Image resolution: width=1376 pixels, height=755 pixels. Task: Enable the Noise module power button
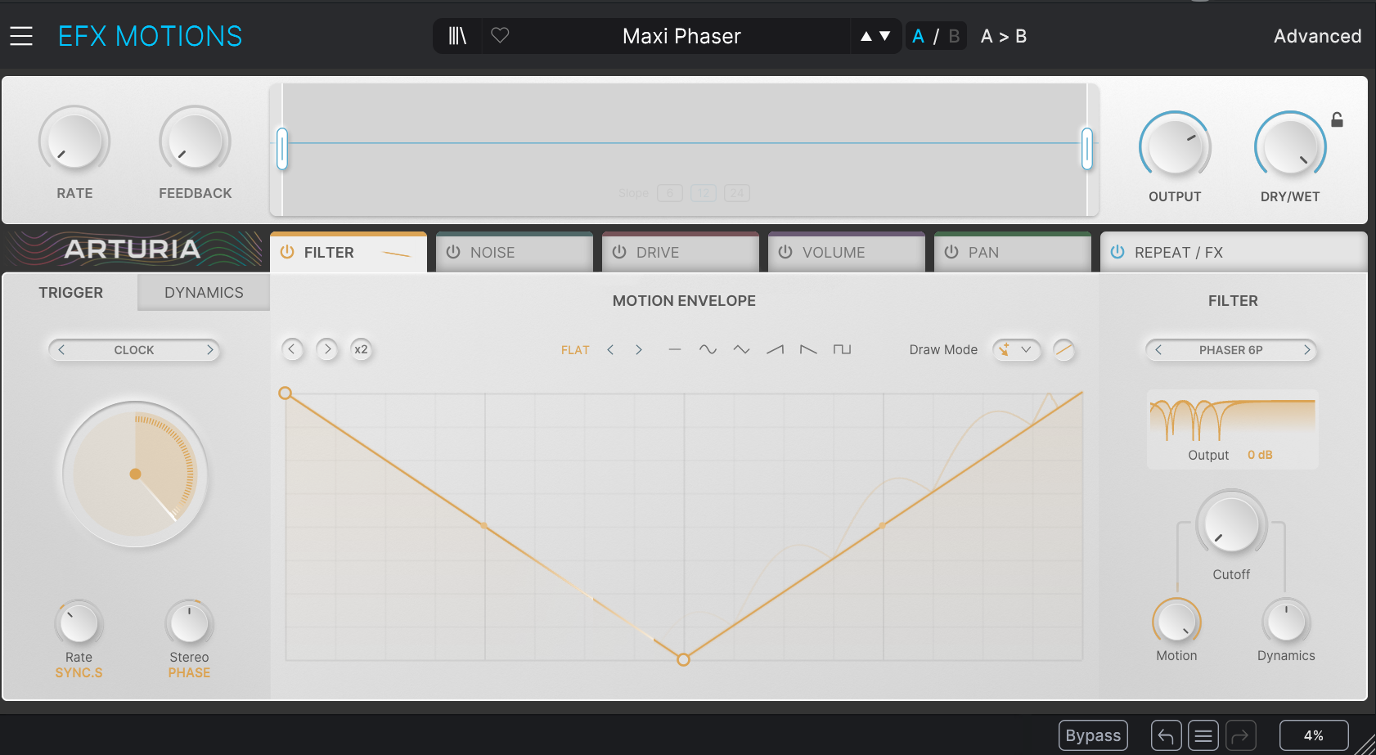(x=453, y=252)
